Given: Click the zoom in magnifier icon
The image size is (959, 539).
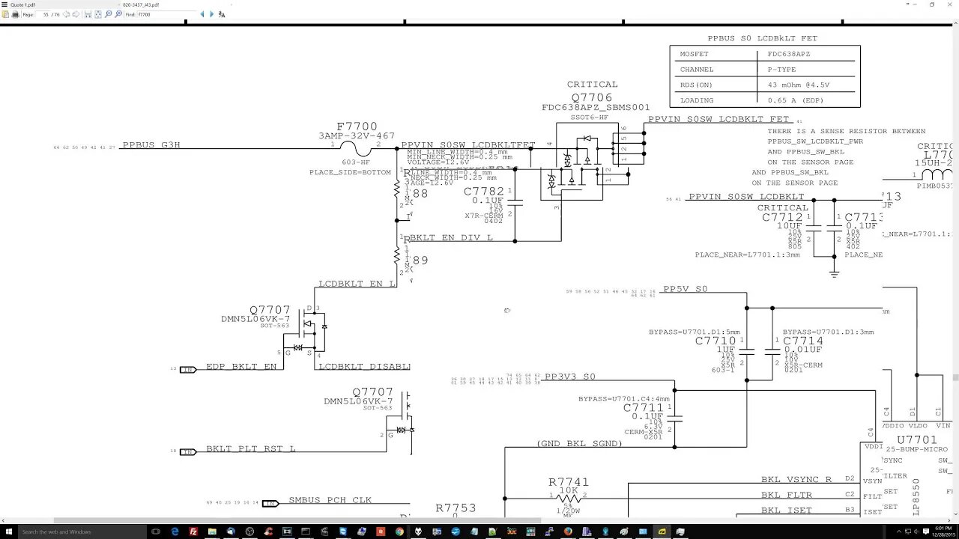Looking at the screenshot, I should (x=118, y=14).
